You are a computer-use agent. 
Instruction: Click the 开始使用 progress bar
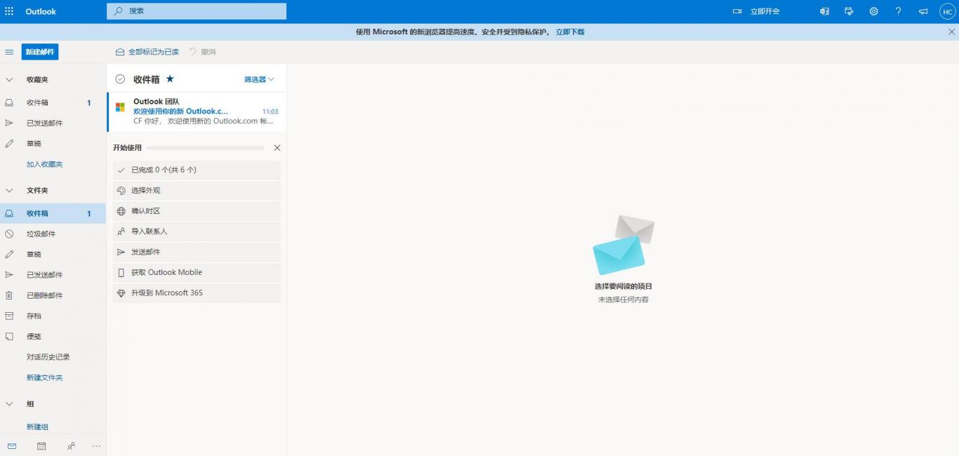(x=206, y=148)
